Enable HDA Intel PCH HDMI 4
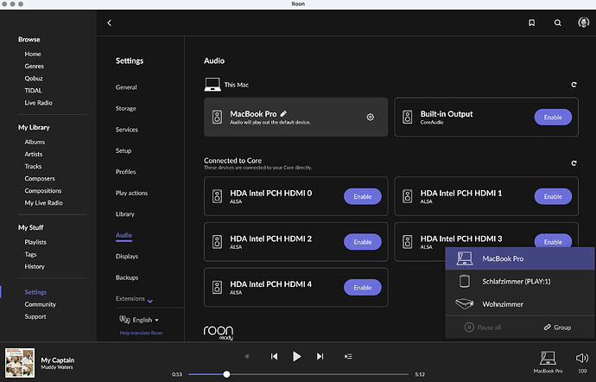Viewport: 596px width, 382px height. coord(362,287)
